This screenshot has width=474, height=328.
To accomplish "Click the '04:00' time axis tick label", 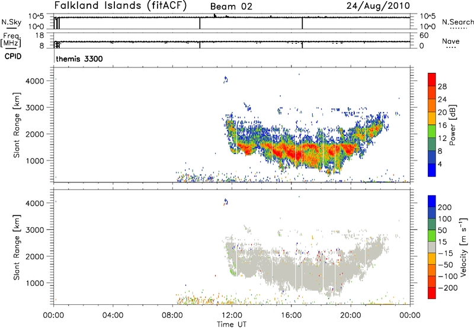I will pyautogui.click(x=113, y=316).
